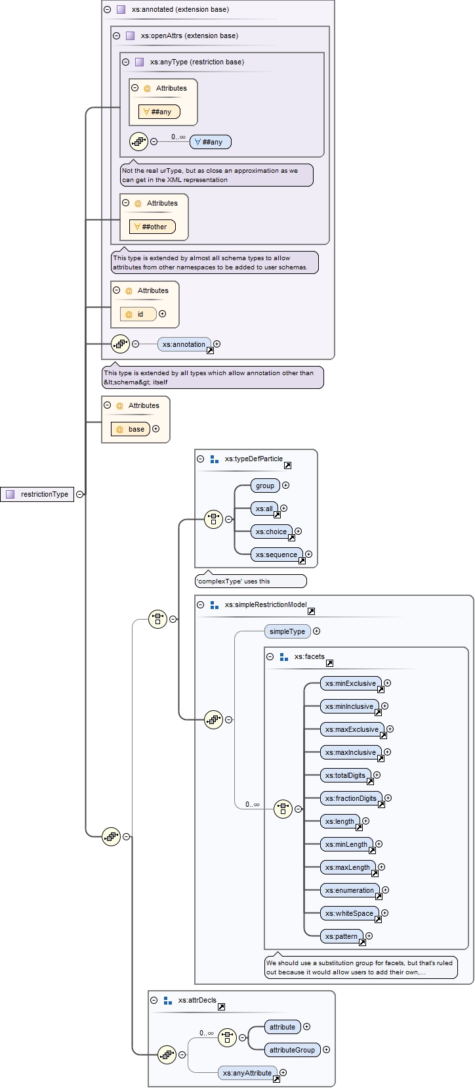Image resolution: width=475 pixels, height=1088 pixels.
Task: Follow the reference arrow on xs:minLength
Action: click(372, 850)
